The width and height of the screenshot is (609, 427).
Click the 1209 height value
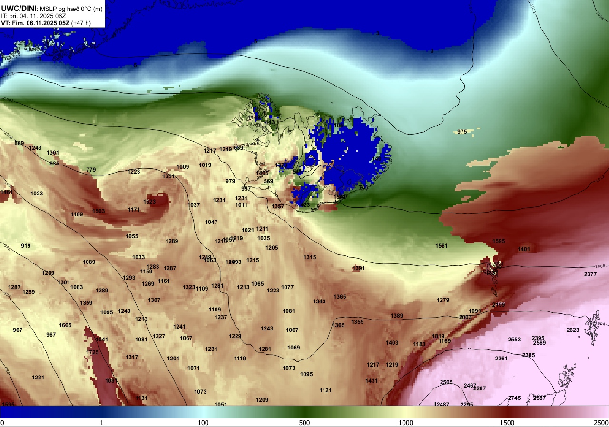262,400
